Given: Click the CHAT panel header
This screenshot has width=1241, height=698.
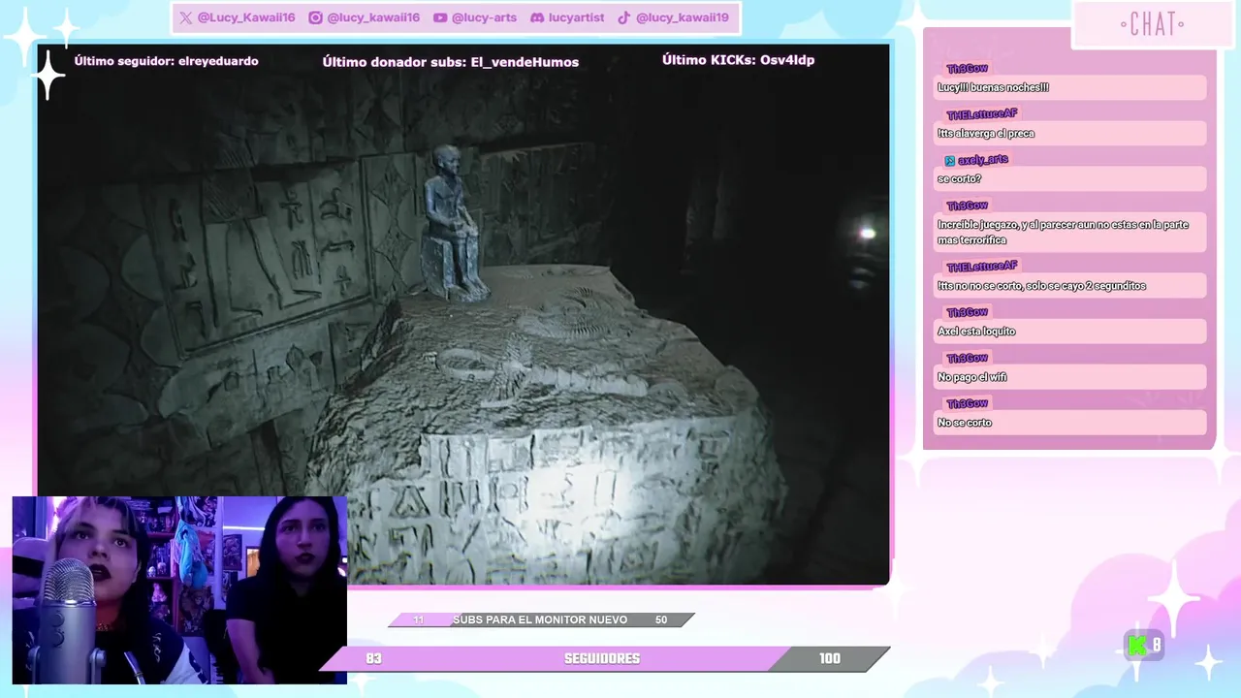Looking at the screenshot, I should (1152, 24).
